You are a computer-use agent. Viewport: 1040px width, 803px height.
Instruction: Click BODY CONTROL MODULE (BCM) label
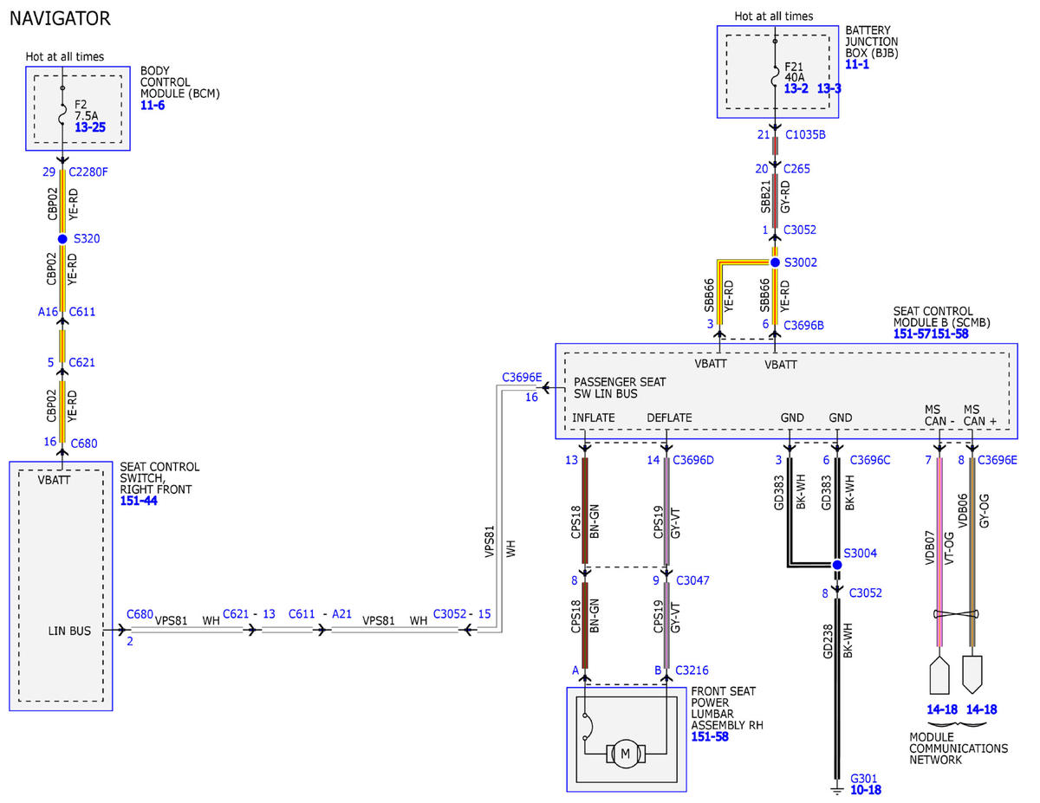coord(180,81)
